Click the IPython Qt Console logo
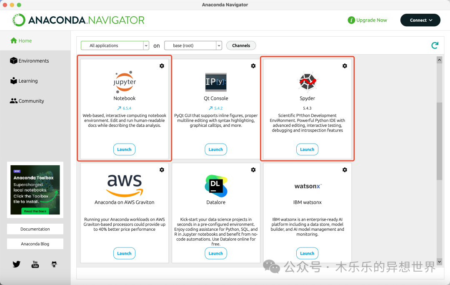 (x=216, y=82)
